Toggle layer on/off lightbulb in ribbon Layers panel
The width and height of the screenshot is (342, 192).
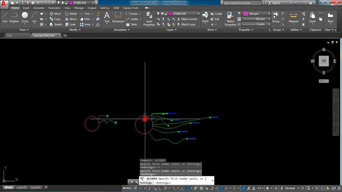(x=158, y=14)
